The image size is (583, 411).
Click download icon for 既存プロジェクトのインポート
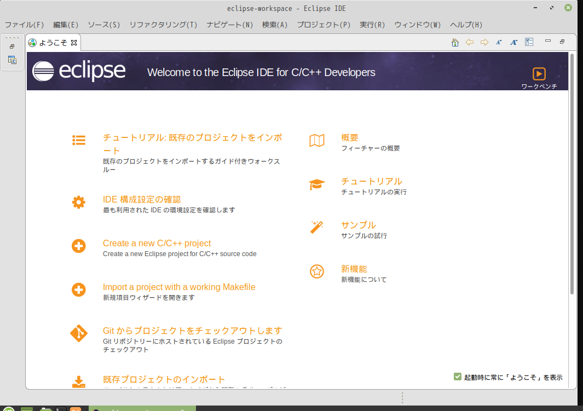click(78, 382)
